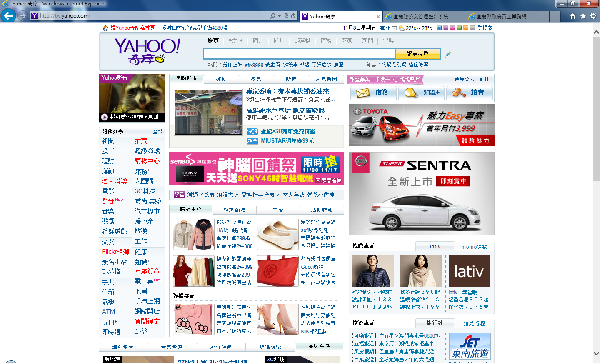
Task: Close the Yahoo奇摩 browser tab
Action: pos(378,17)
